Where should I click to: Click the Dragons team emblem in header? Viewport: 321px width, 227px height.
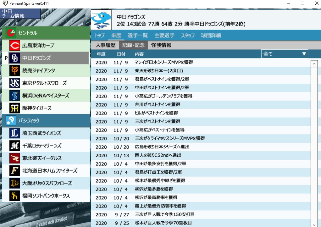(x=101, y=20)
